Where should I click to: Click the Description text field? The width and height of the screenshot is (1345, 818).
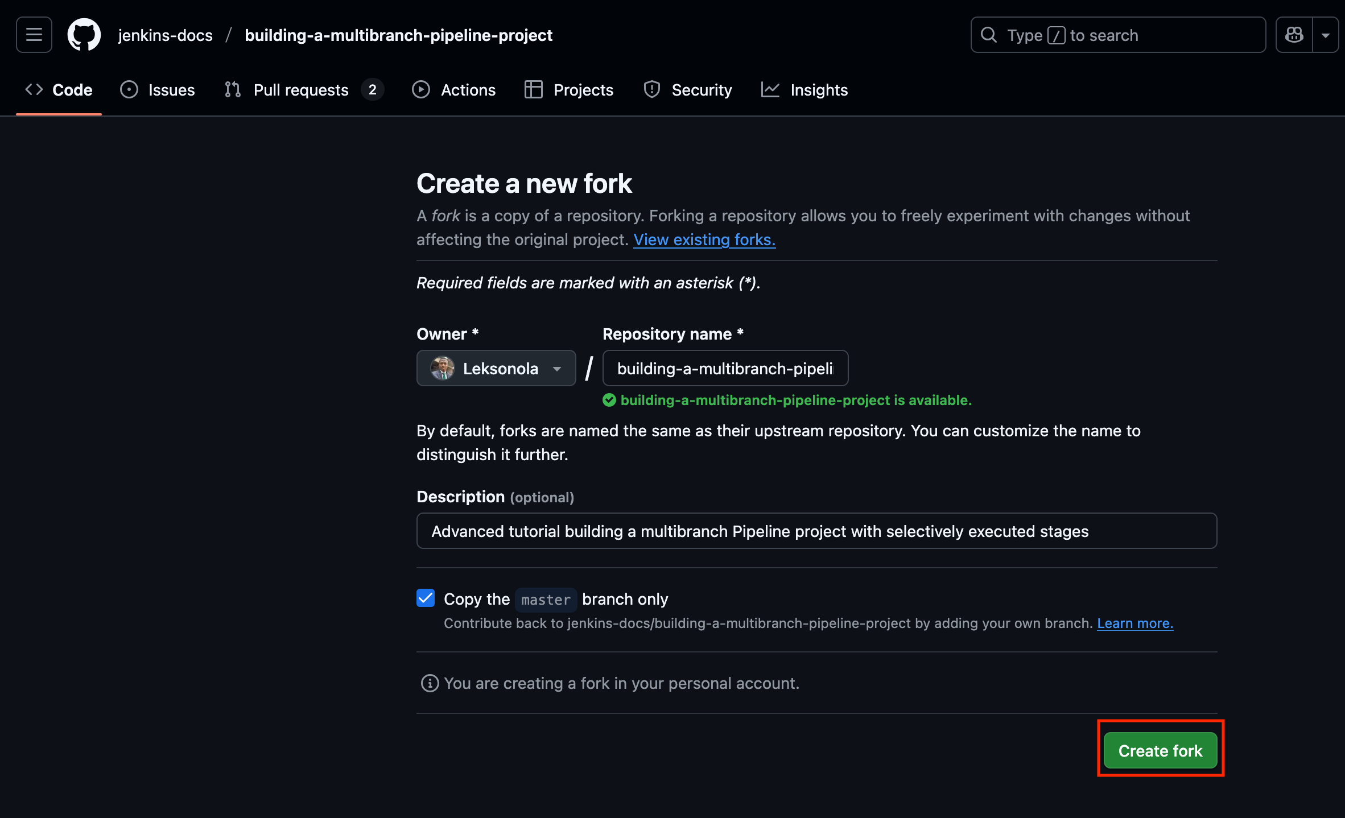click(x=816, y=531)
